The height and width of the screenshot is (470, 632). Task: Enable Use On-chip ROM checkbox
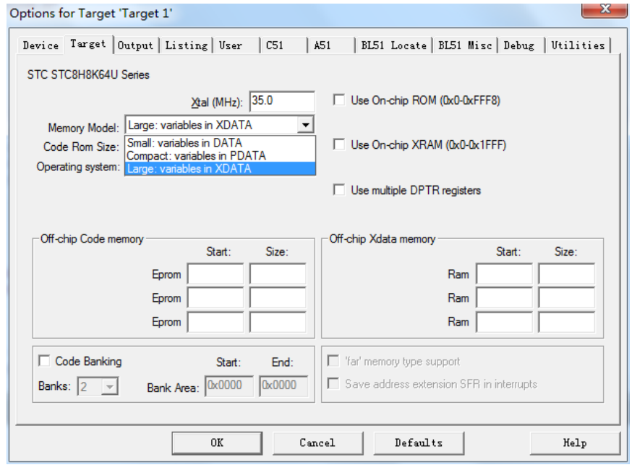coord(339,100)
